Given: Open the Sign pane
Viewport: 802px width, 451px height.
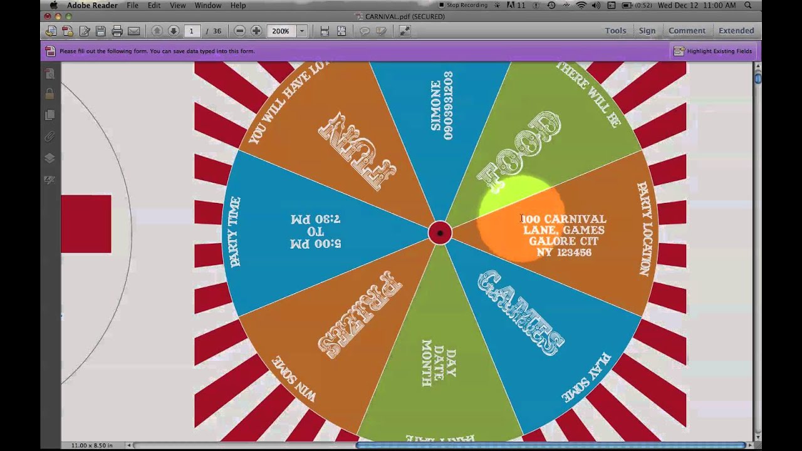Looking at the screenshot, I should coord(647,31).
